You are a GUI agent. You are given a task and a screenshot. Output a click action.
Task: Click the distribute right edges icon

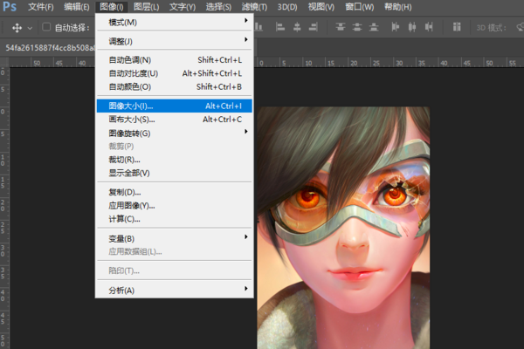429,27
